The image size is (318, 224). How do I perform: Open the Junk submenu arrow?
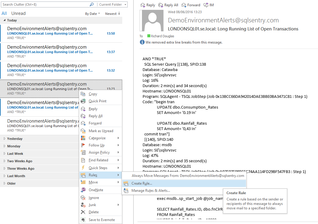(x=118, y=205)
